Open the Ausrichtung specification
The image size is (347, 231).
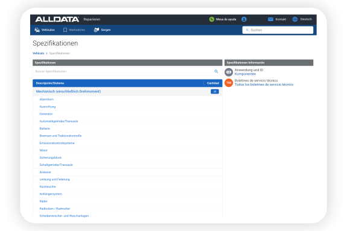(48, 107)
